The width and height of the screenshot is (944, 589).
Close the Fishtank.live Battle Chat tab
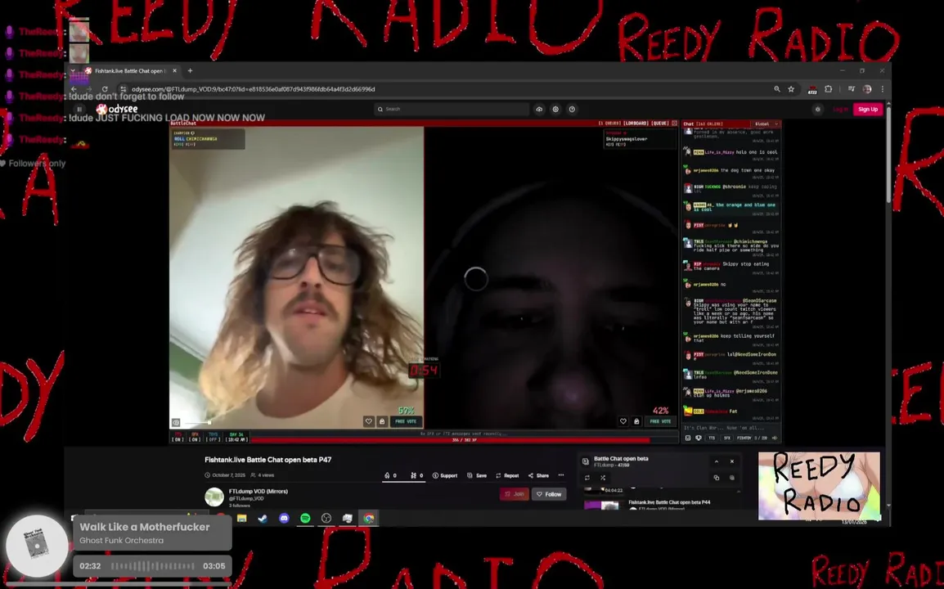click(x=174, y=70)
